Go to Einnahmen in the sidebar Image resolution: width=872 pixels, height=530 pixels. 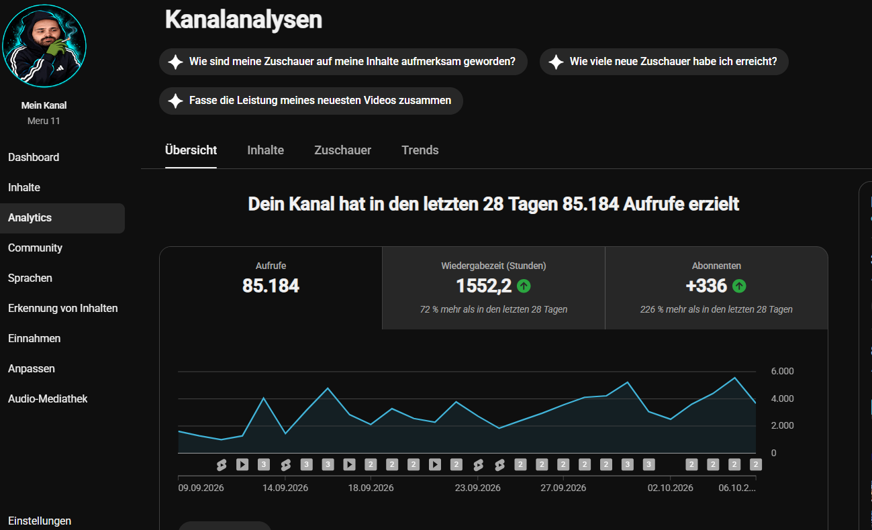point(34,338)
